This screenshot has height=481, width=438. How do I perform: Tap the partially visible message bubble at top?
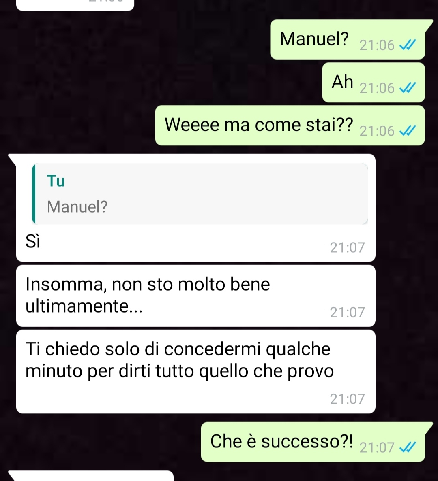[75, 5]
